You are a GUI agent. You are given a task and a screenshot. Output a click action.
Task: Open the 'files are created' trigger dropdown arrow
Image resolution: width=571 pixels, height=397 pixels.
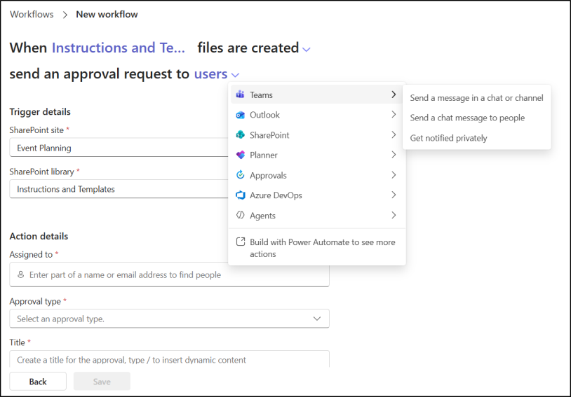[x=307, y=50]
